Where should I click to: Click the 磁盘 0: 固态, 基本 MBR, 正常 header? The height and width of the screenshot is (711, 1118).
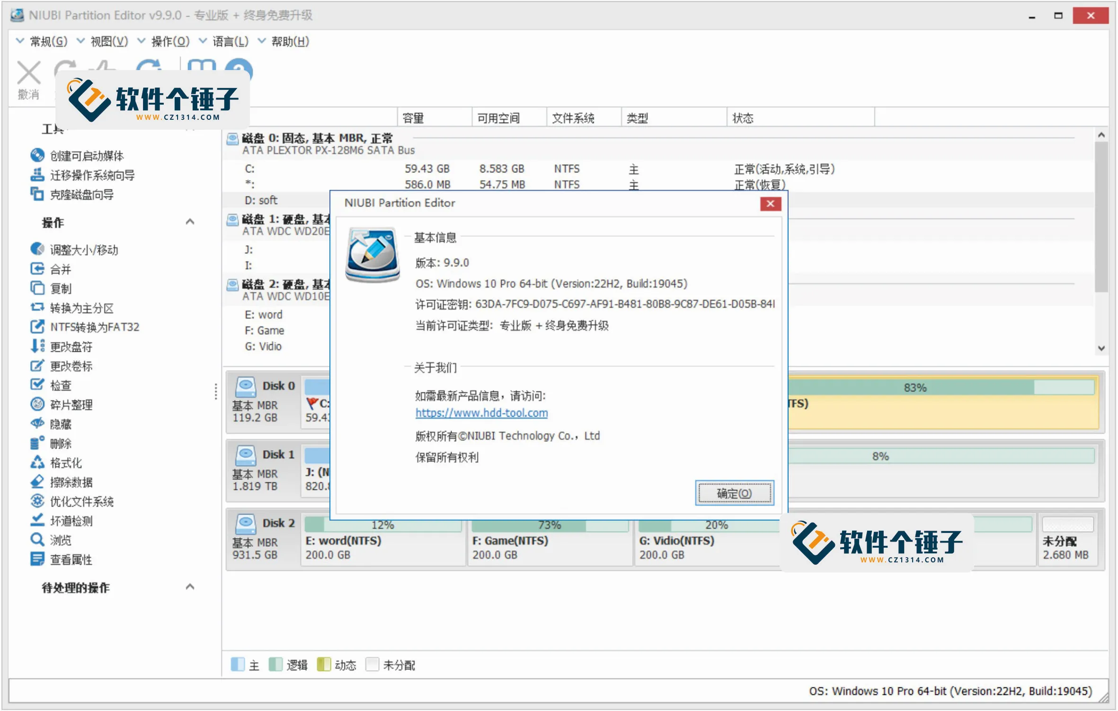tap(317, 138)
